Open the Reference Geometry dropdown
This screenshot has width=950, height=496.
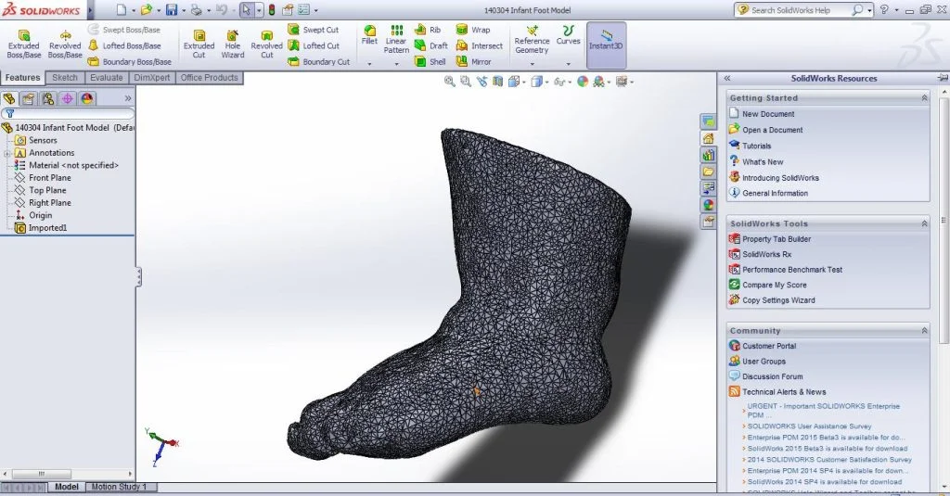pos(532,64)
